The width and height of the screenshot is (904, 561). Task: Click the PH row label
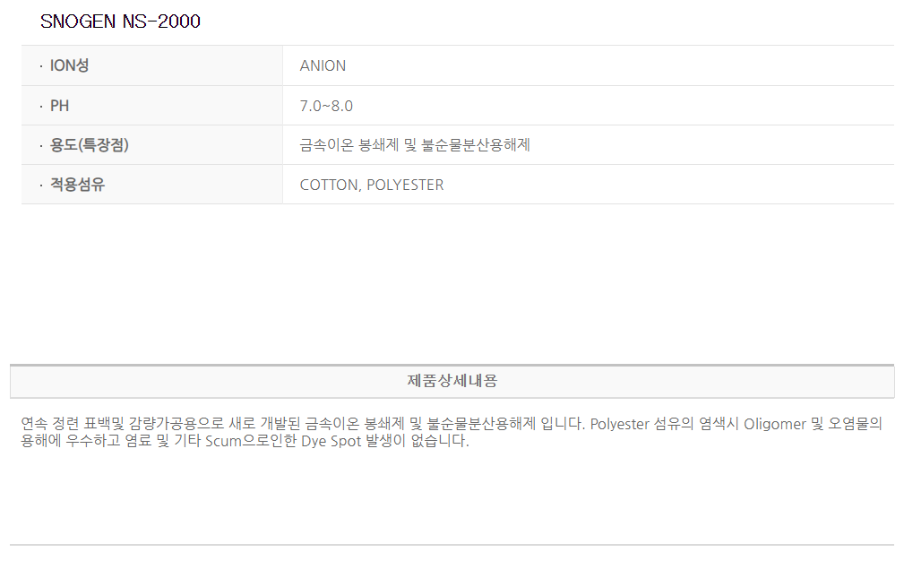[59, 106]
